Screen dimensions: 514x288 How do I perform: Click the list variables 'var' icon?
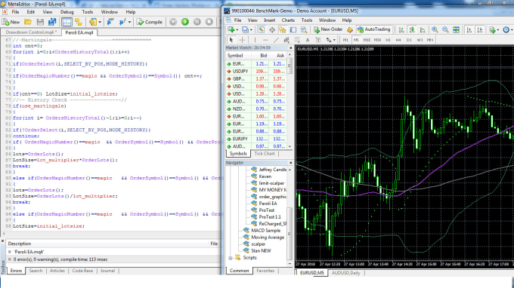pyautogui.click(x=110, y=22)
